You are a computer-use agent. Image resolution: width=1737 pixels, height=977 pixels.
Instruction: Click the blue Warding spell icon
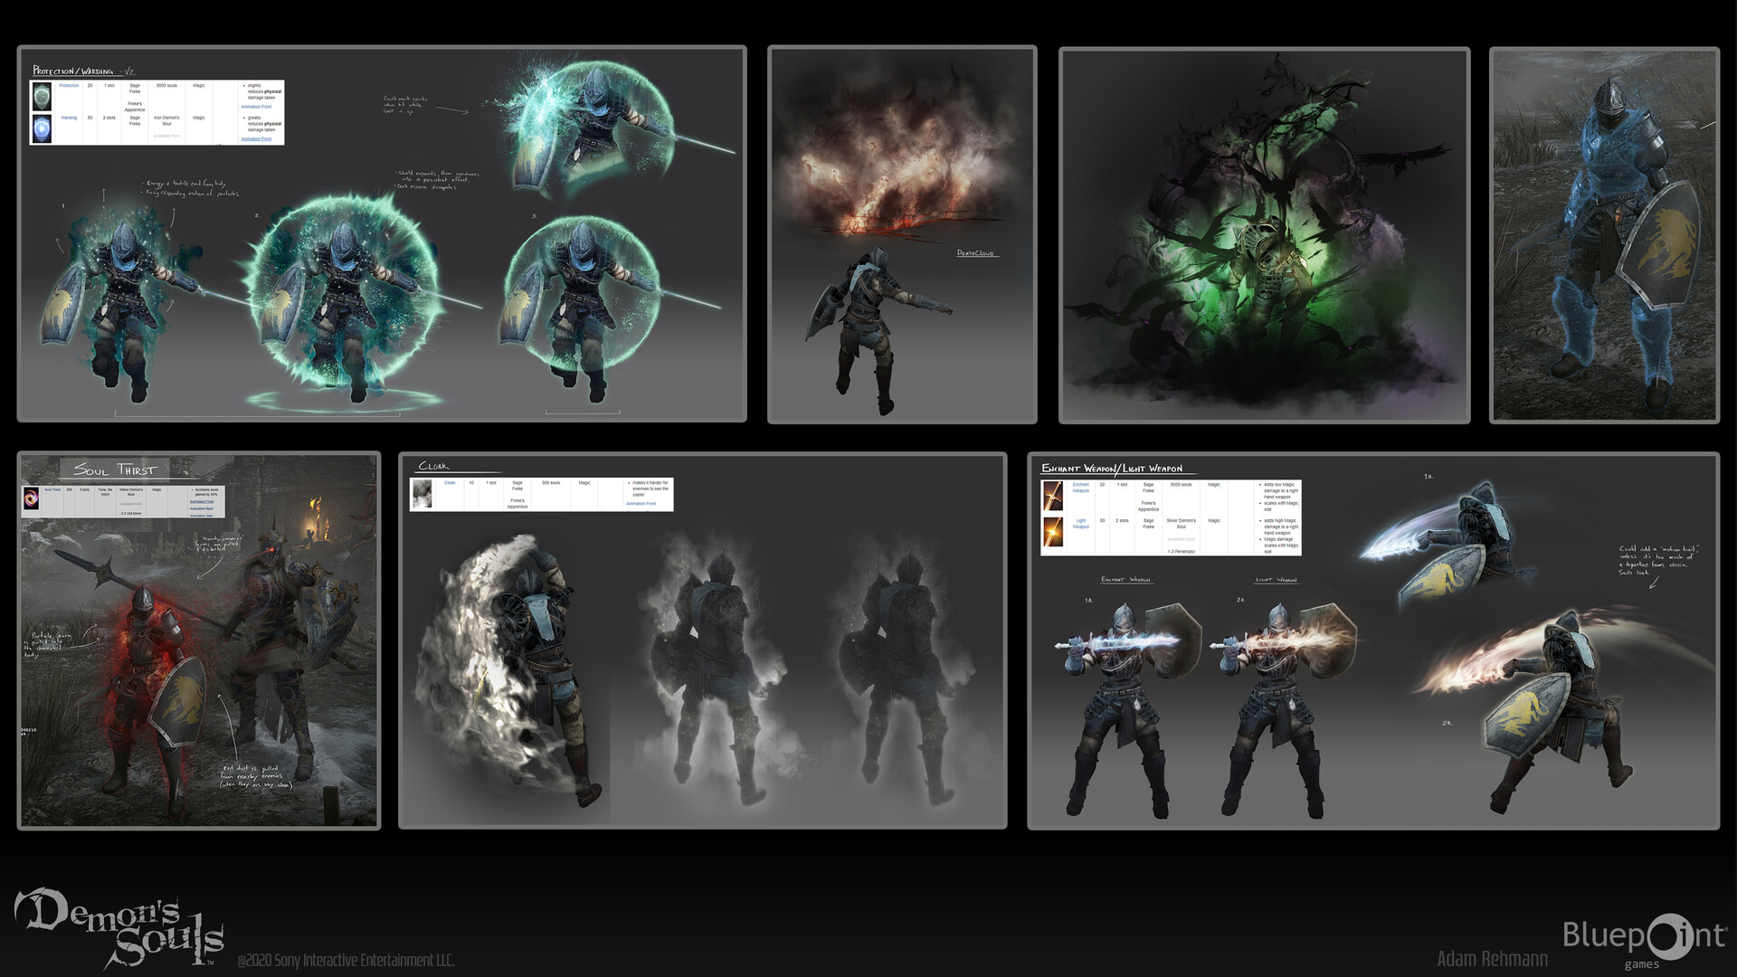click(x=42, y=128)
